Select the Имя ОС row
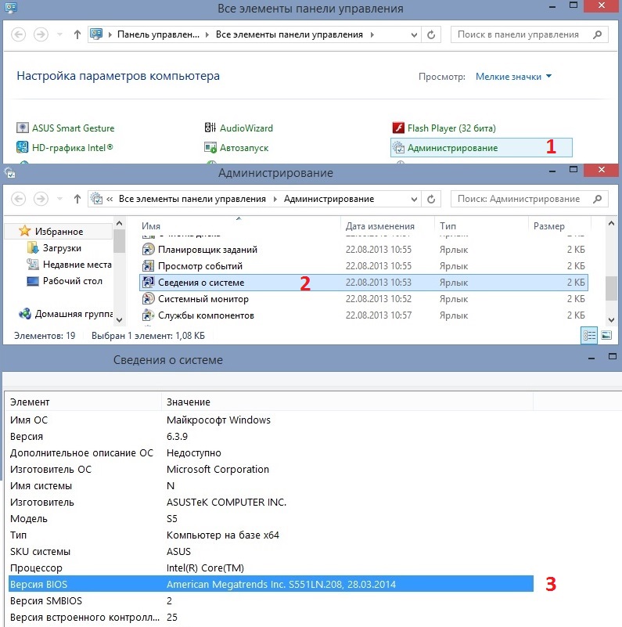 pyautogui.click(x=271, y=420)
